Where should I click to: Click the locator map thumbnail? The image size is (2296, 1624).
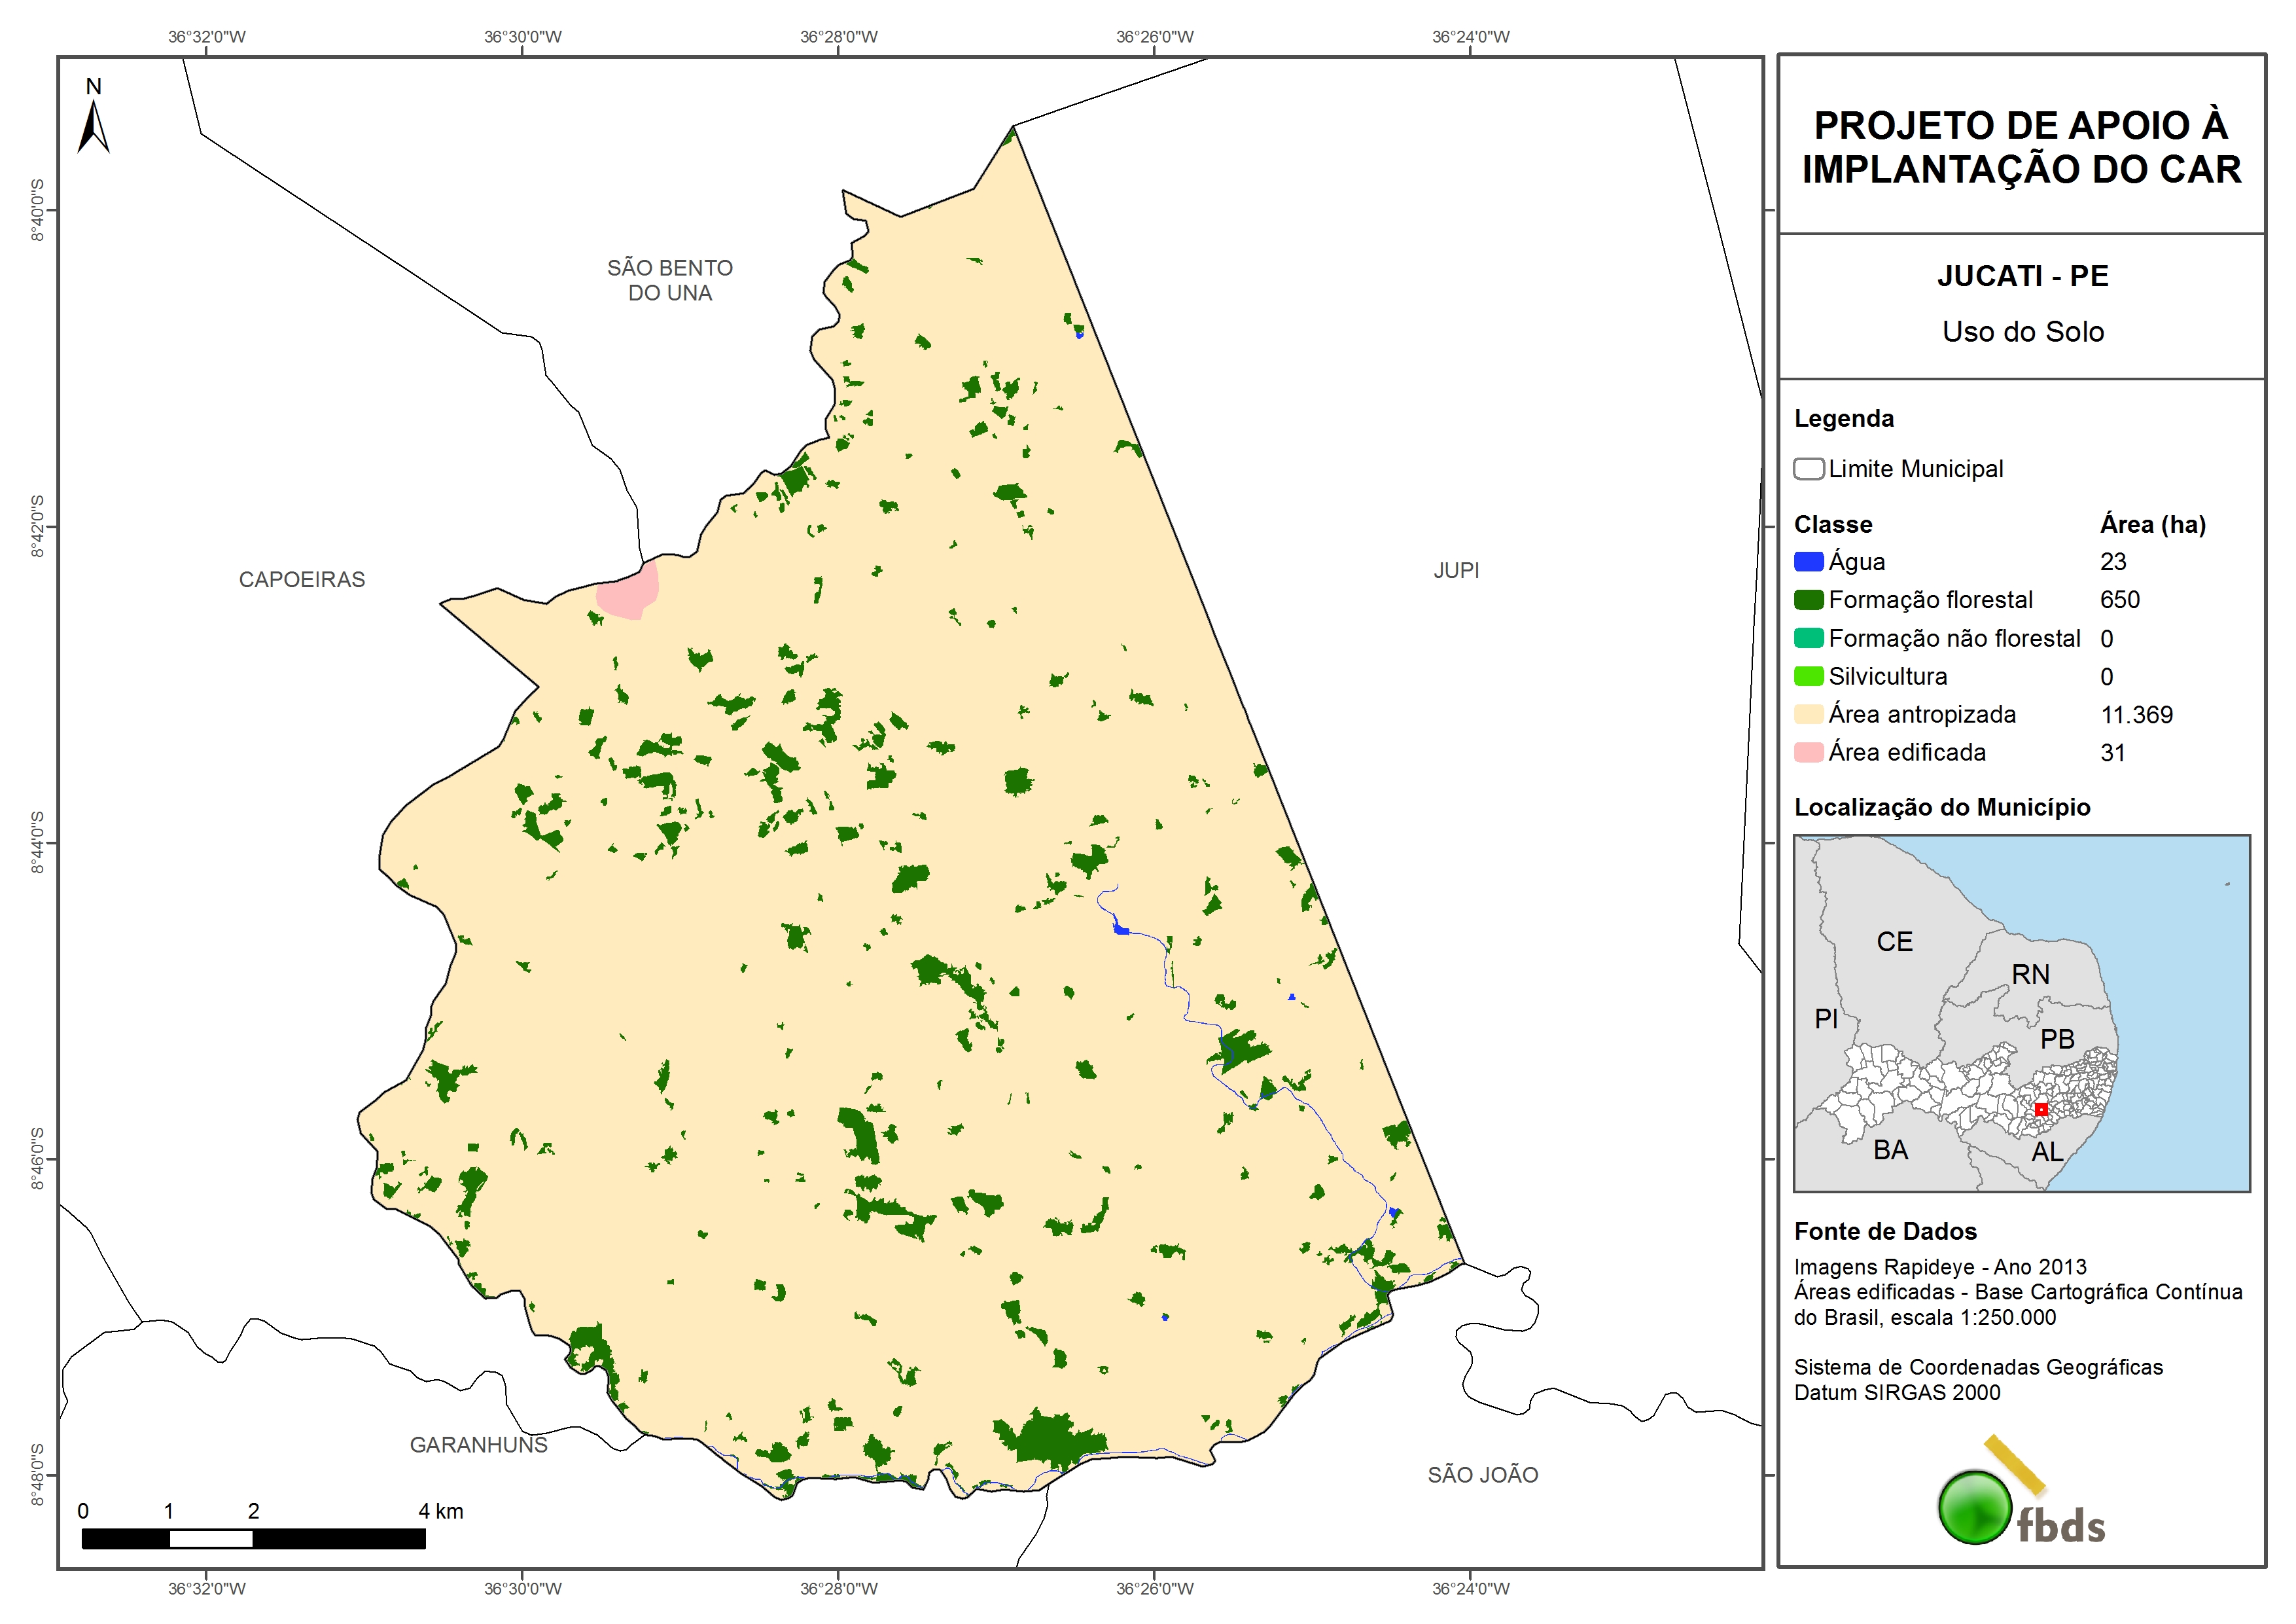click(x=2021, y=1013)
